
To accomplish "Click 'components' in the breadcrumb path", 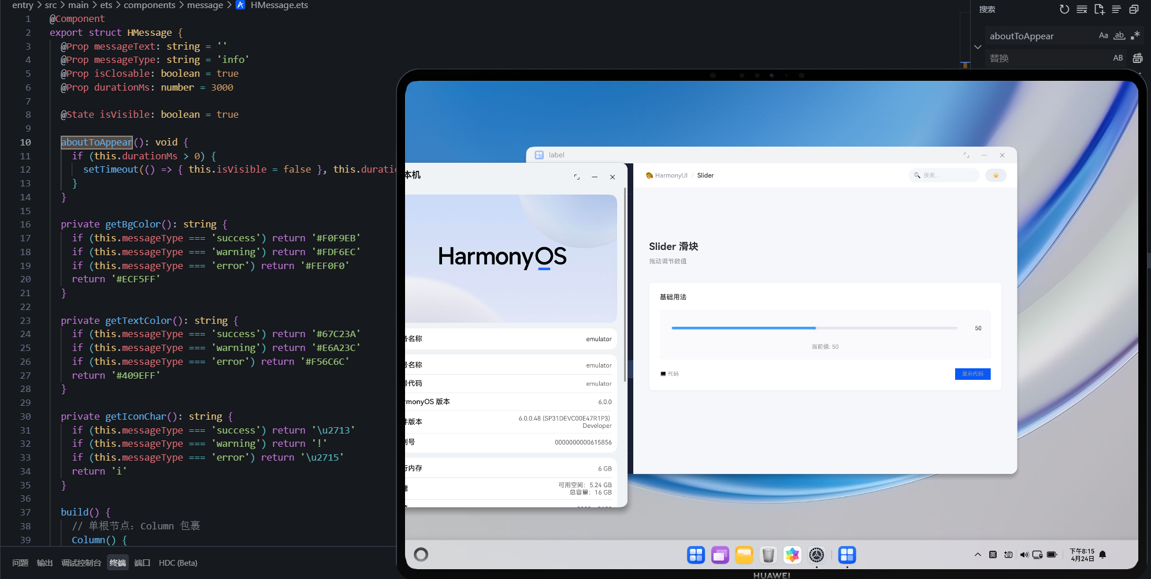I will click(149, 5).
